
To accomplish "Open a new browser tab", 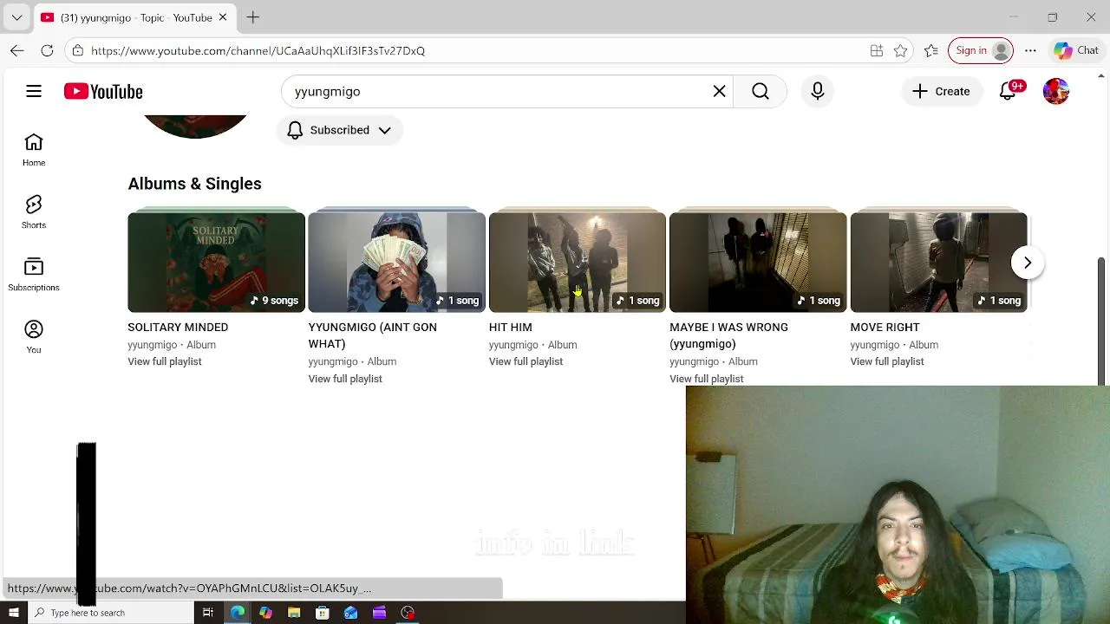I will pos(252,17).
